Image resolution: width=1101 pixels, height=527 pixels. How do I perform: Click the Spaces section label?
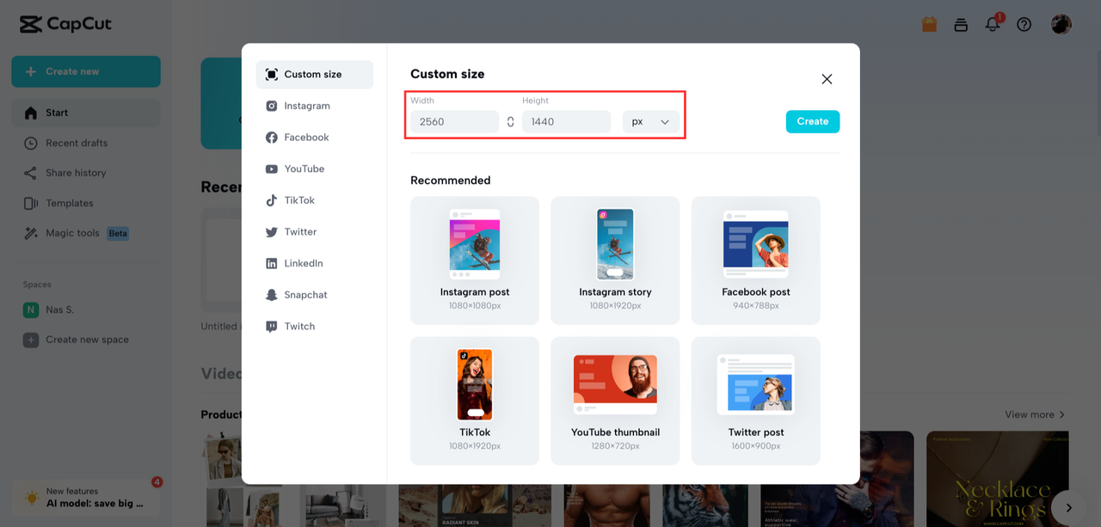point(37,285)
